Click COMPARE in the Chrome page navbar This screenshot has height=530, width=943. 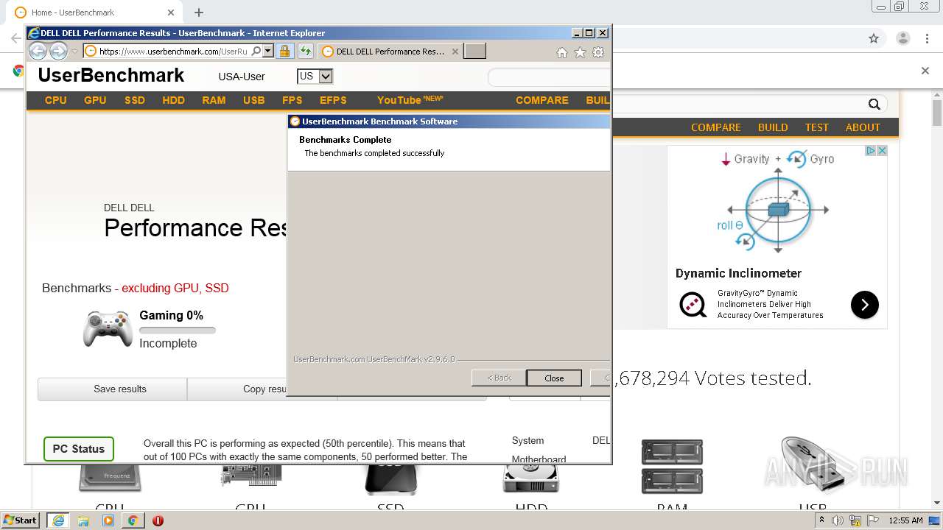tap(715, 127)
